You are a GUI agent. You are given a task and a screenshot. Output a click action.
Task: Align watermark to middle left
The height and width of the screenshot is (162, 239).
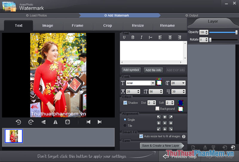[x=159, y=123]
